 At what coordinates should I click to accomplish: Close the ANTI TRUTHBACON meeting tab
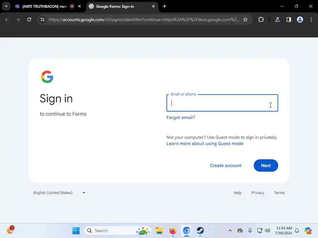point(79,6)
